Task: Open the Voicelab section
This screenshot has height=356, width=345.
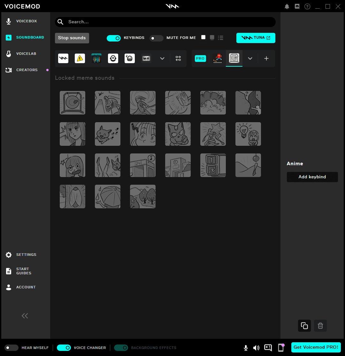Action: tap(21, 54)
